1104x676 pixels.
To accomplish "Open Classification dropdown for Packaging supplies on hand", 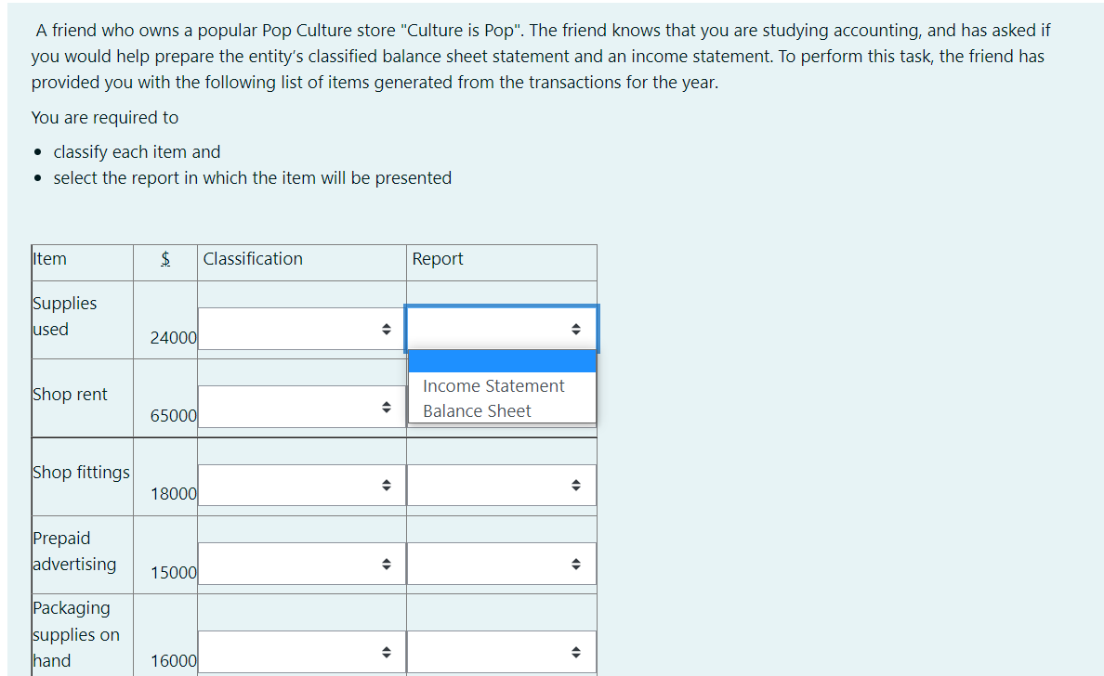I will (x=301, y=652).
